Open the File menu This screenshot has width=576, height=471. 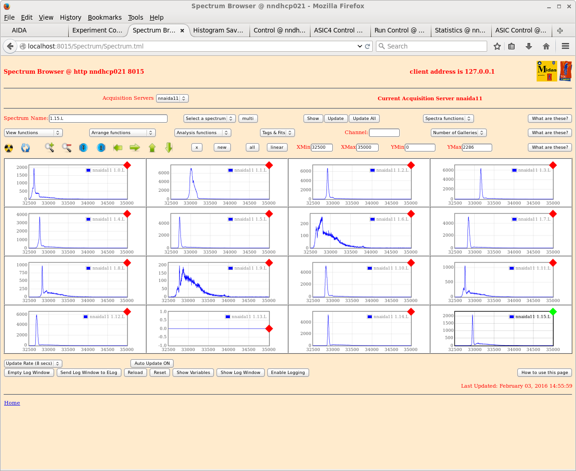[9, 17]
